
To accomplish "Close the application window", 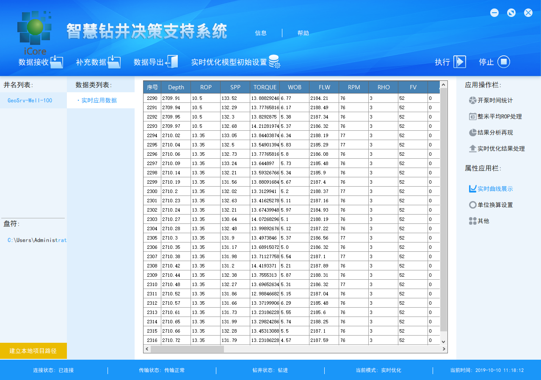I will pos(528,13).
